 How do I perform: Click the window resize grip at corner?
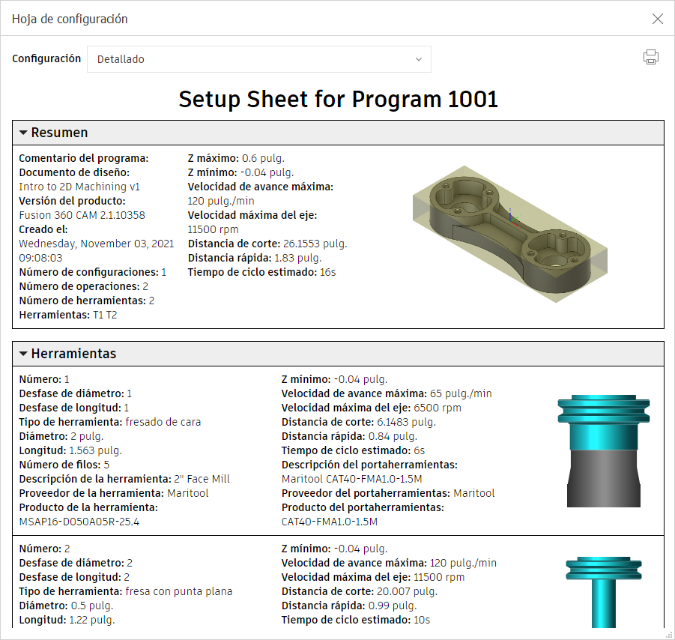tap(669, 635)
